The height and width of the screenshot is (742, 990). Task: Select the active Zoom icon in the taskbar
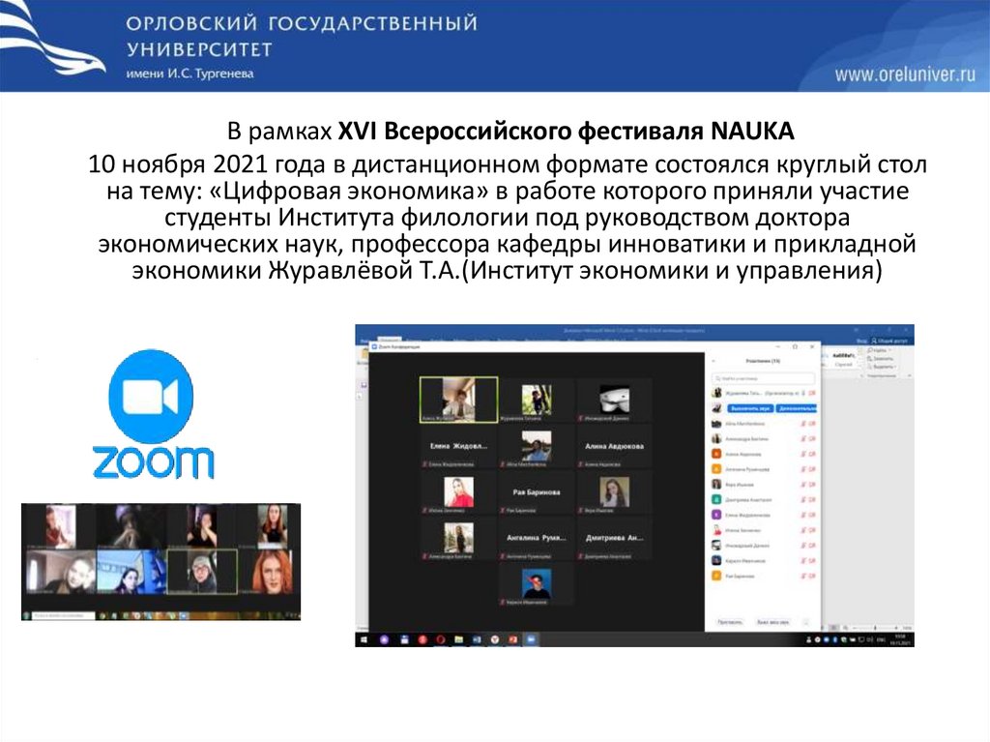click(531, 639)
